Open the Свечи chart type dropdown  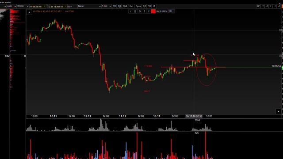point(89,6)
